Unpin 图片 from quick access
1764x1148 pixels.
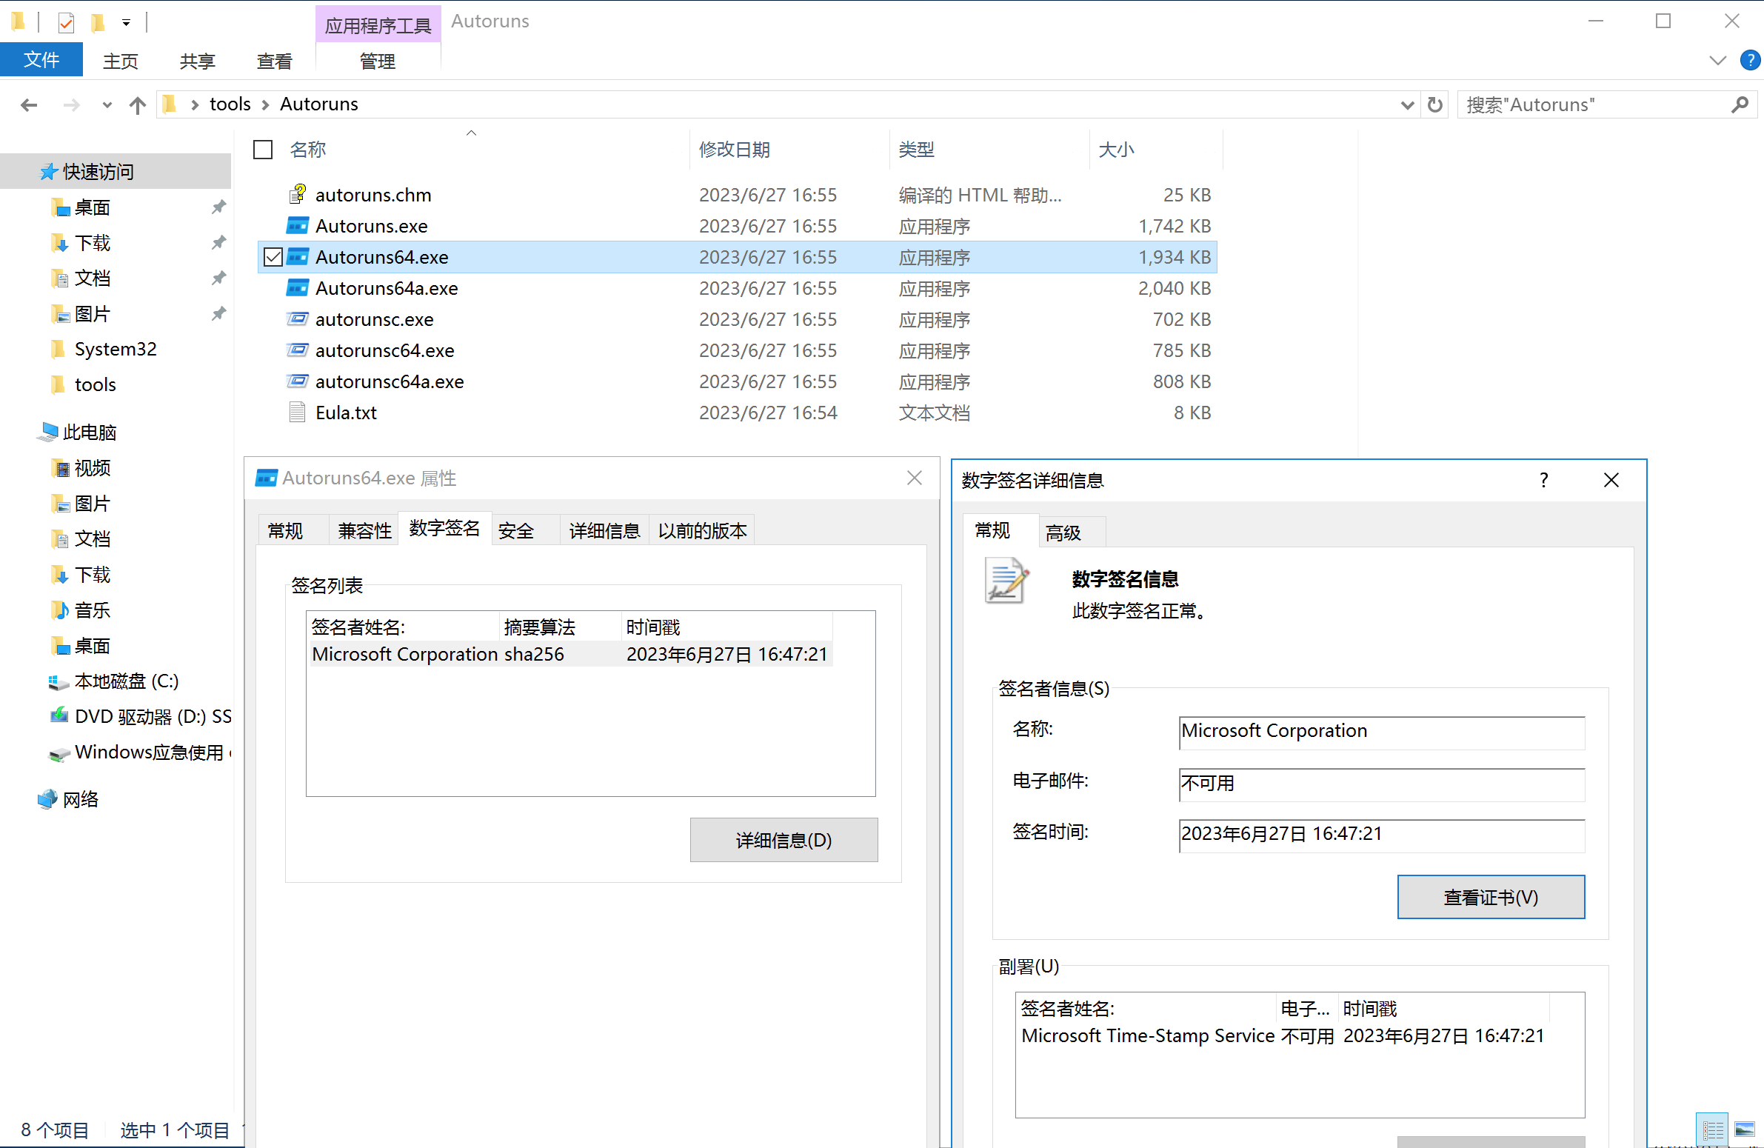pos(218,313)
